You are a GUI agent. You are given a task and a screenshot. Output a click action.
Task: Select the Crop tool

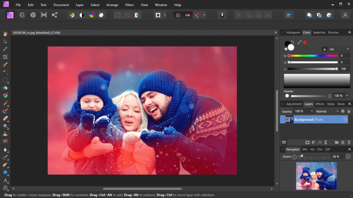click(x=5, y=57)
